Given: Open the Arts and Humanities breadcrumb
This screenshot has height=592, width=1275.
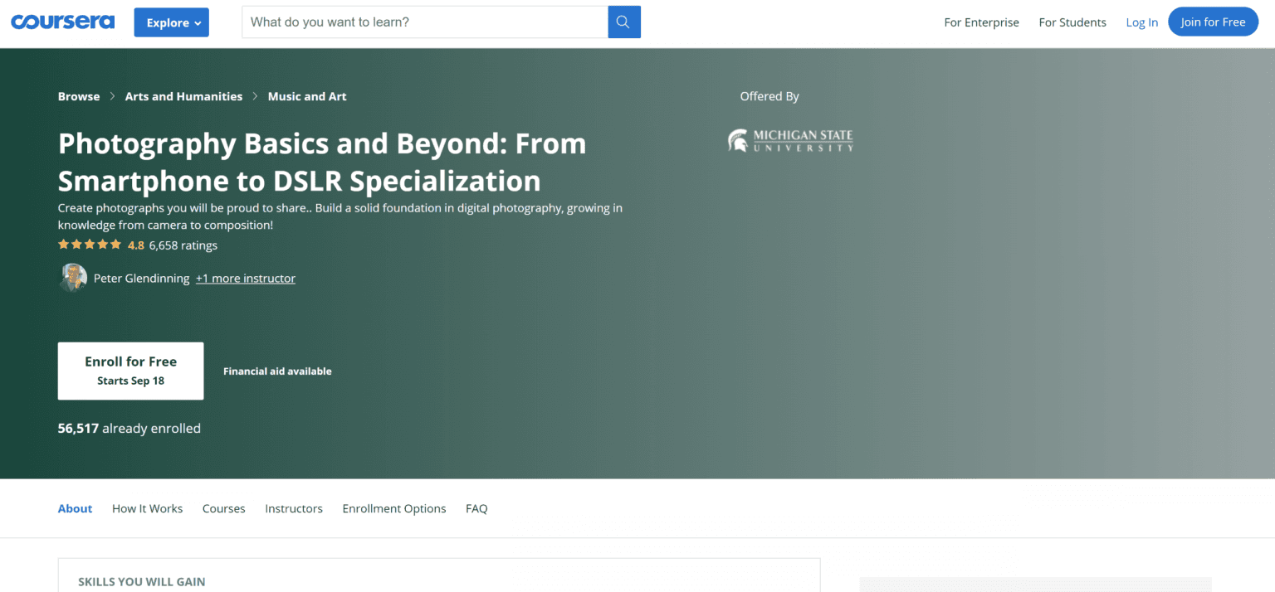Looking at the screenshot, I should point(183,96).
